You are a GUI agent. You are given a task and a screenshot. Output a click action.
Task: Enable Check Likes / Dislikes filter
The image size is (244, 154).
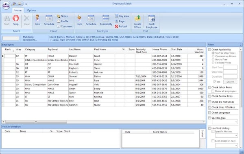209,107
